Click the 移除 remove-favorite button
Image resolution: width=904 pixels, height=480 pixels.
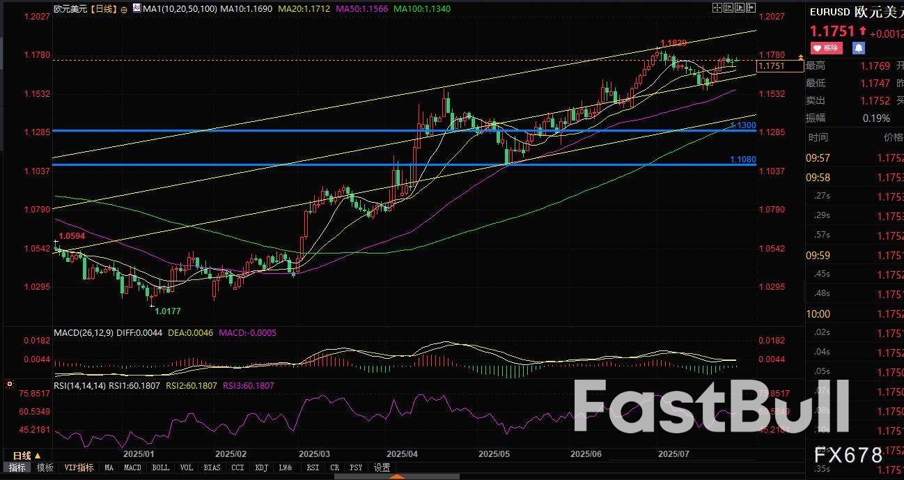click(x=826, y=47)
